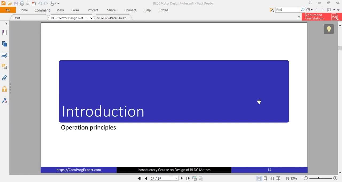The width and height of the screenshot is (342, 182).
Task: Enable facing pages view mode
Action: tap(272, 178)
